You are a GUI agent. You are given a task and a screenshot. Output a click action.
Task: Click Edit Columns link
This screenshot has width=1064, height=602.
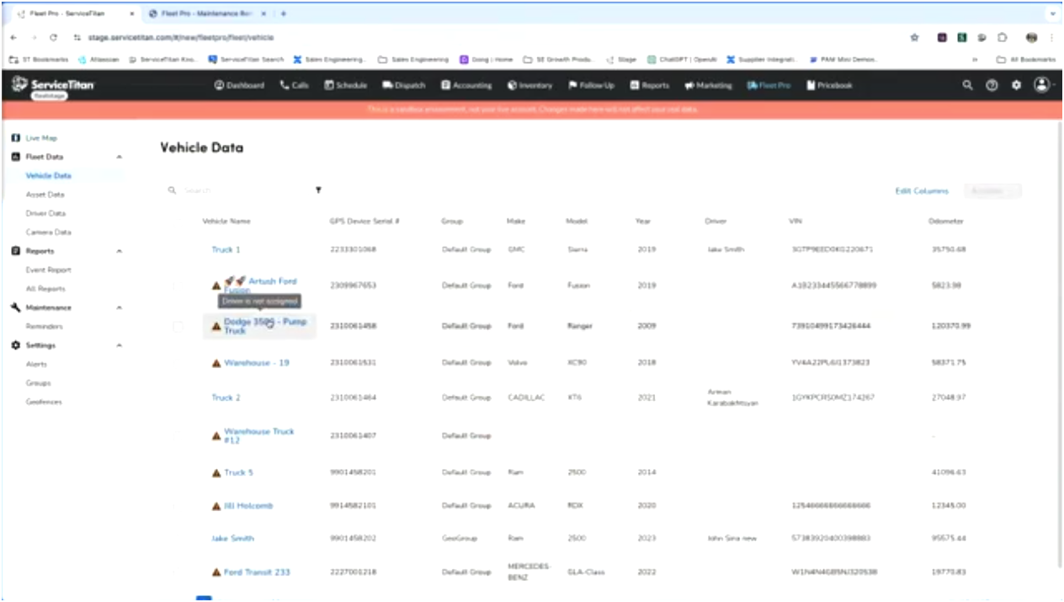coord(922,191)
